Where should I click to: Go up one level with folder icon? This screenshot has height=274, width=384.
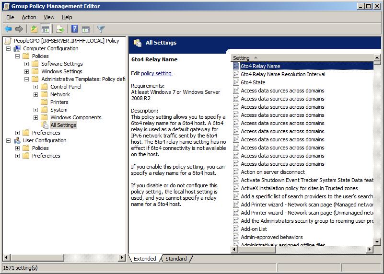click(x=34, y=29)
